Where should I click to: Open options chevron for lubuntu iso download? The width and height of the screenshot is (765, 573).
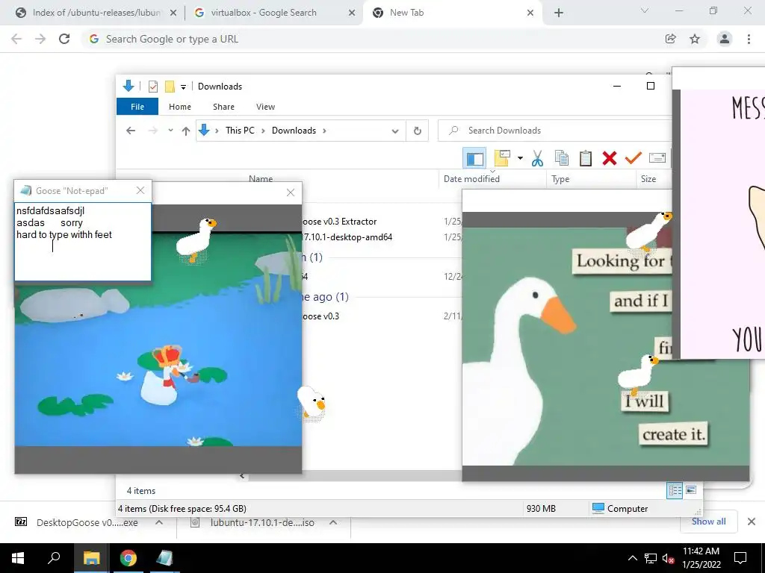333,522
